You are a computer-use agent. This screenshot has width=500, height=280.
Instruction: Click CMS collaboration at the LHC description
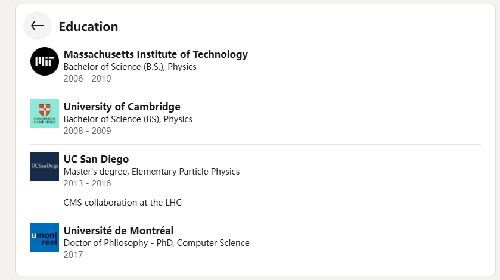point(122,203)
